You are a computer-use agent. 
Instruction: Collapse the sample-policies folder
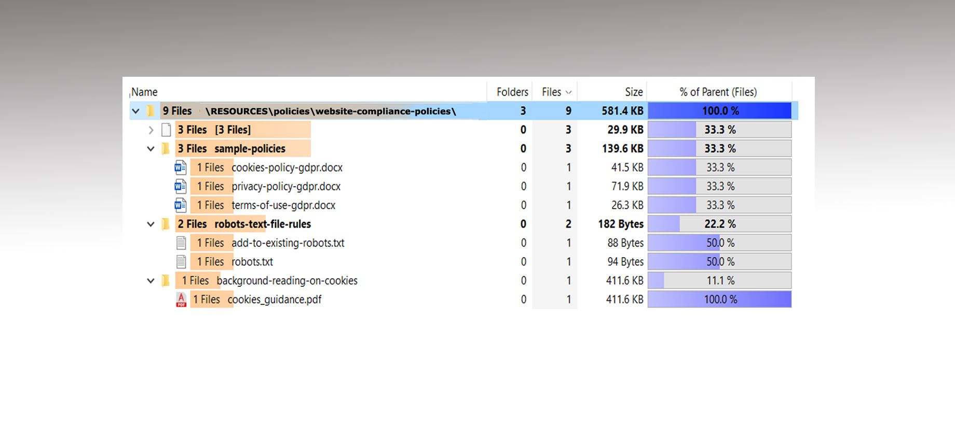151,149
